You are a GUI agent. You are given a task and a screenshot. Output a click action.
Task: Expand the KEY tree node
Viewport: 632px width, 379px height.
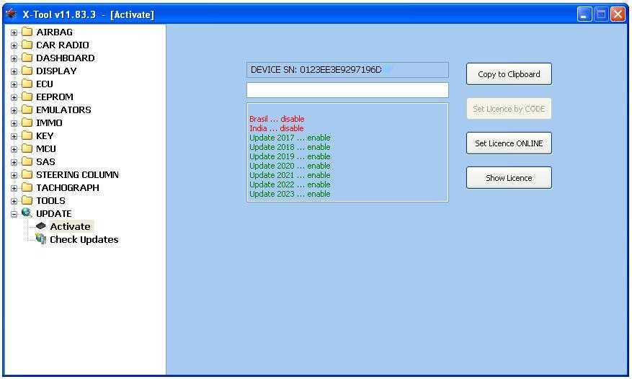(x=14, y=136)
